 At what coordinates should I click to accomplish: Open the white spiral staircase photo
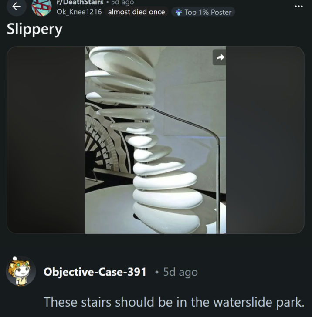coord(156,140)
